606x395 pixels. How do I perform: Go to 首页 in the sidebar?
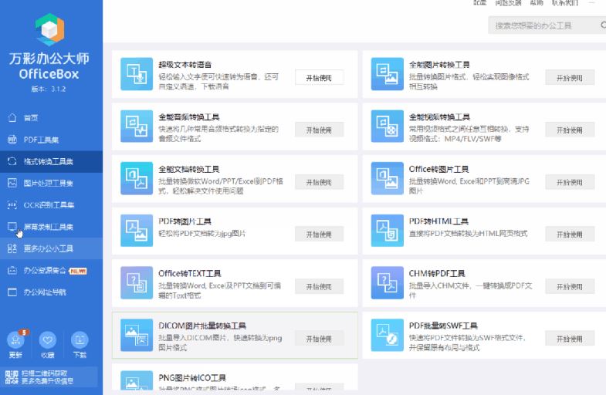[31, 118]
